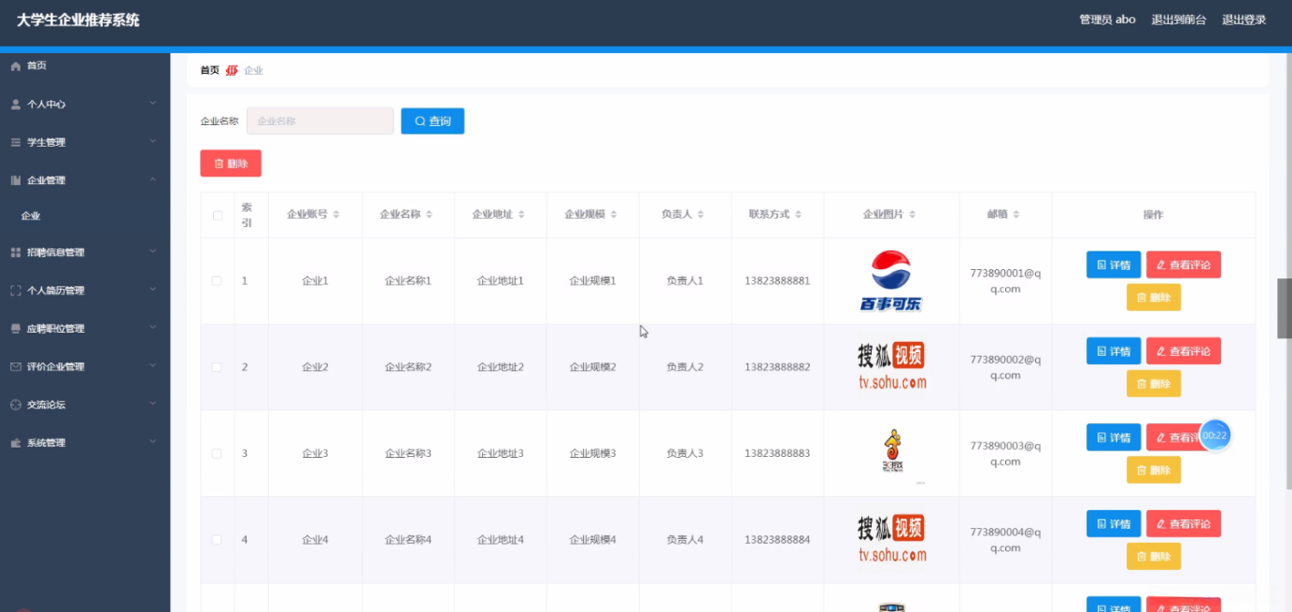This screenshot has width=1292, height=612.
Task: Click 退出到前台 in top bar
Action: pos(1179,20)
